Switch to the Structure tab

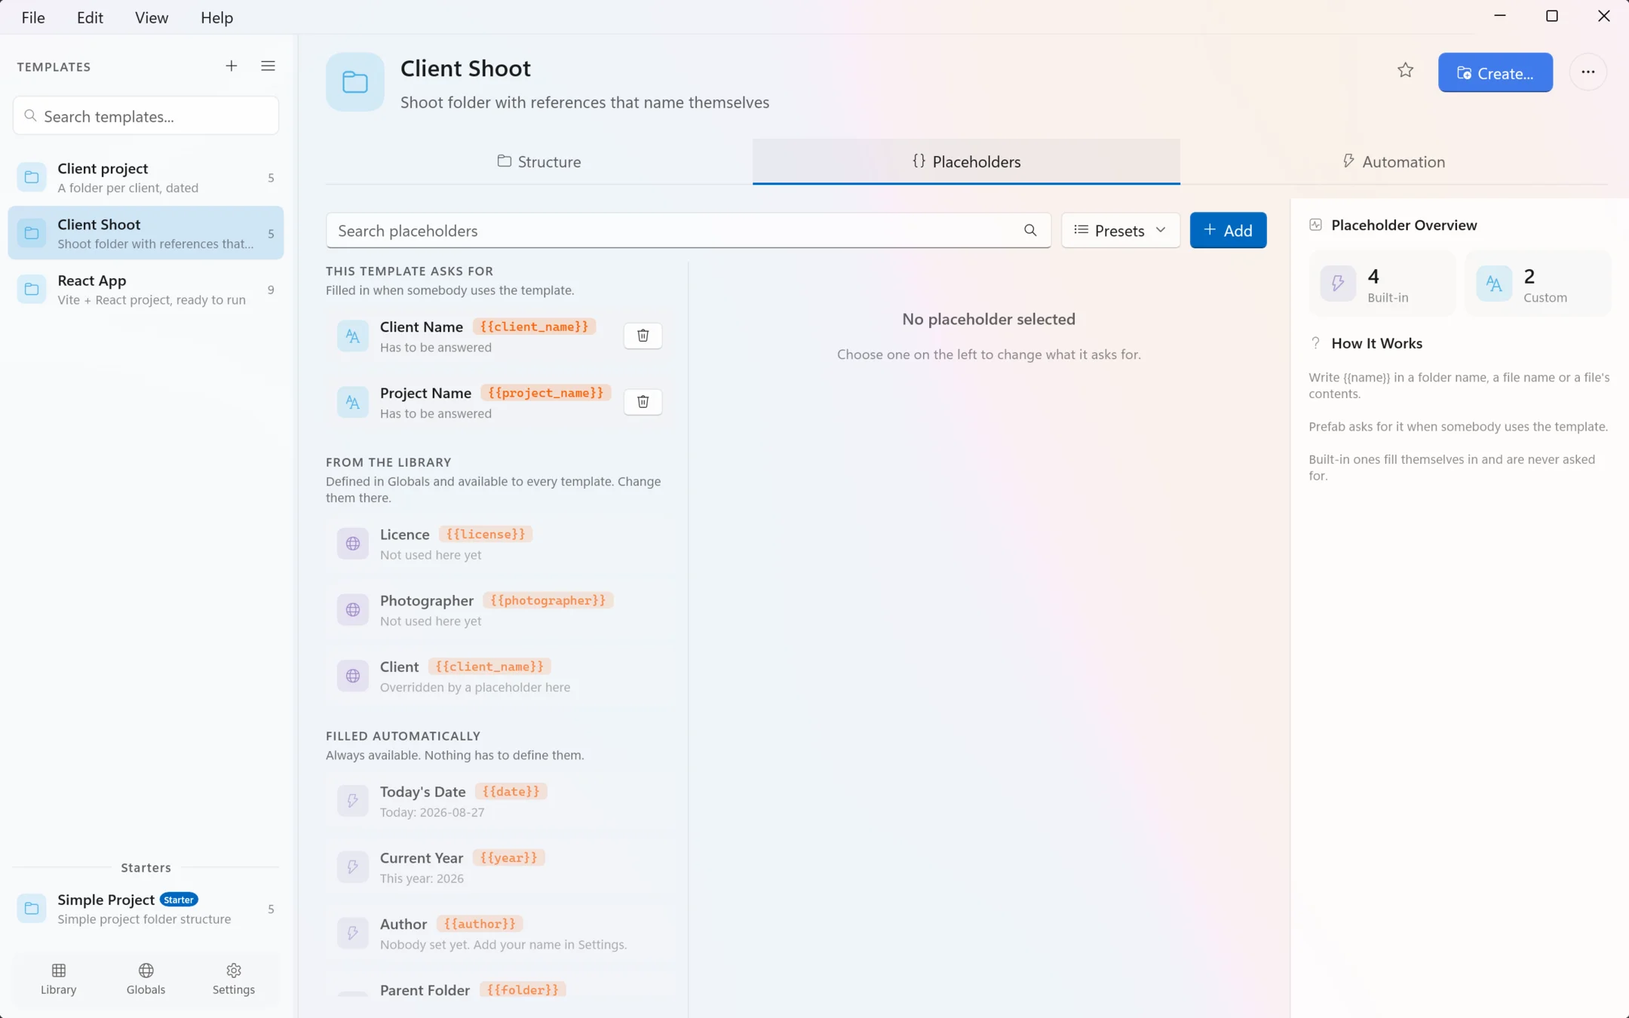pyautogui.click(x=538, y=161)
